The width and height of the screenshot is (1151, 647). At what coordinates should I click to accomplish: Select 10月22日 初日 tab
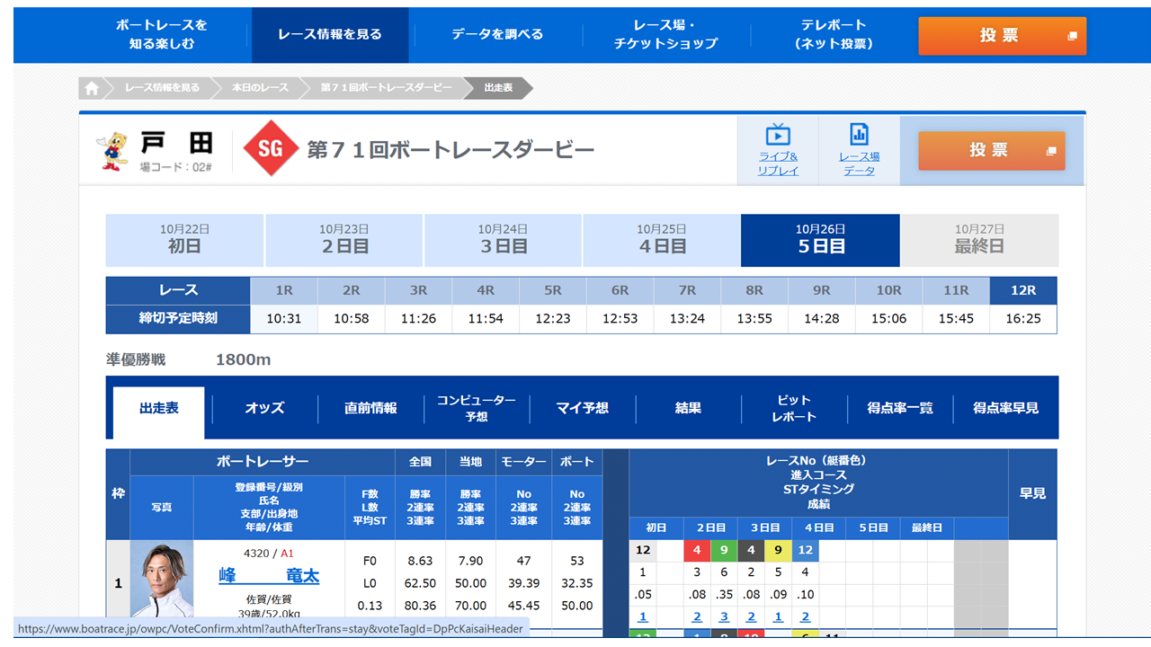point(184,240)
